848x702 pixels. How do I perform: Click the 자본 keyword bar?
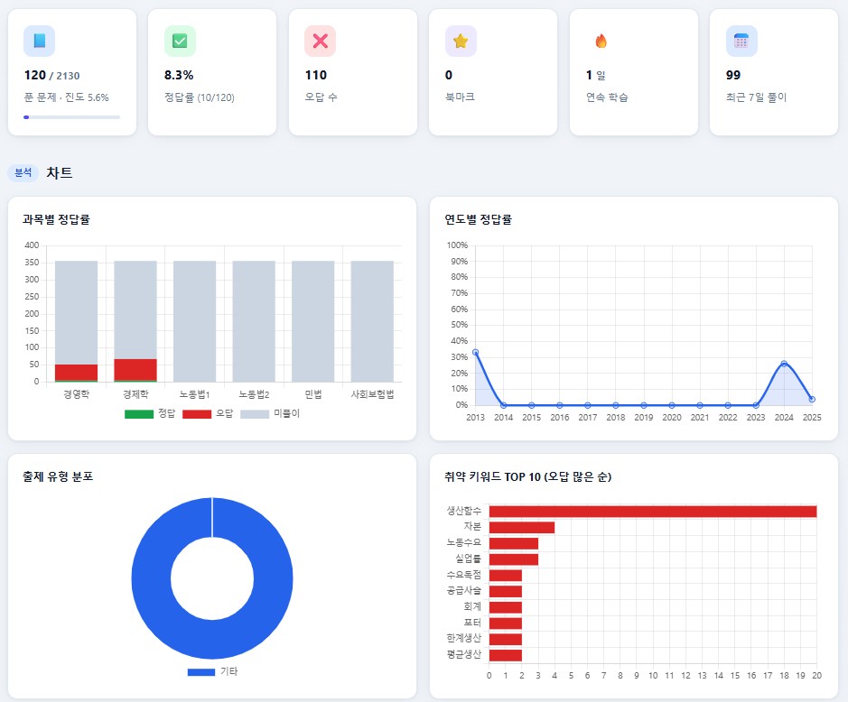tap(522, 528)
